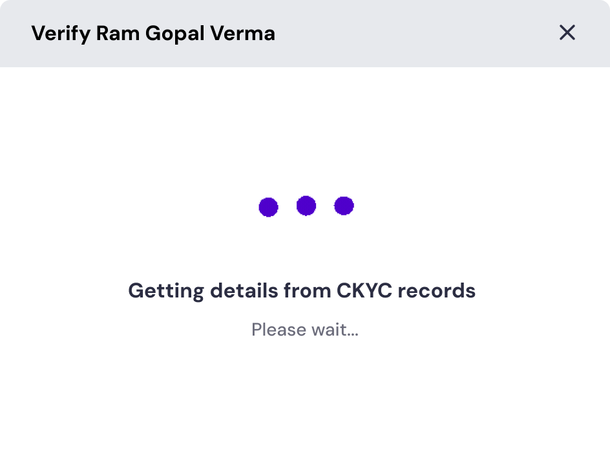Viewport: 610px width, 463px height.
Task: Click the Getting details from CKYC records heading
Action: coord(302,290)
